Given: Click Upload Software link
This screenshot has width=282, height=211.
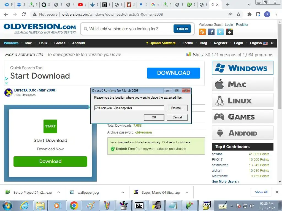Looking at the screenshot, I should point(161,43).
